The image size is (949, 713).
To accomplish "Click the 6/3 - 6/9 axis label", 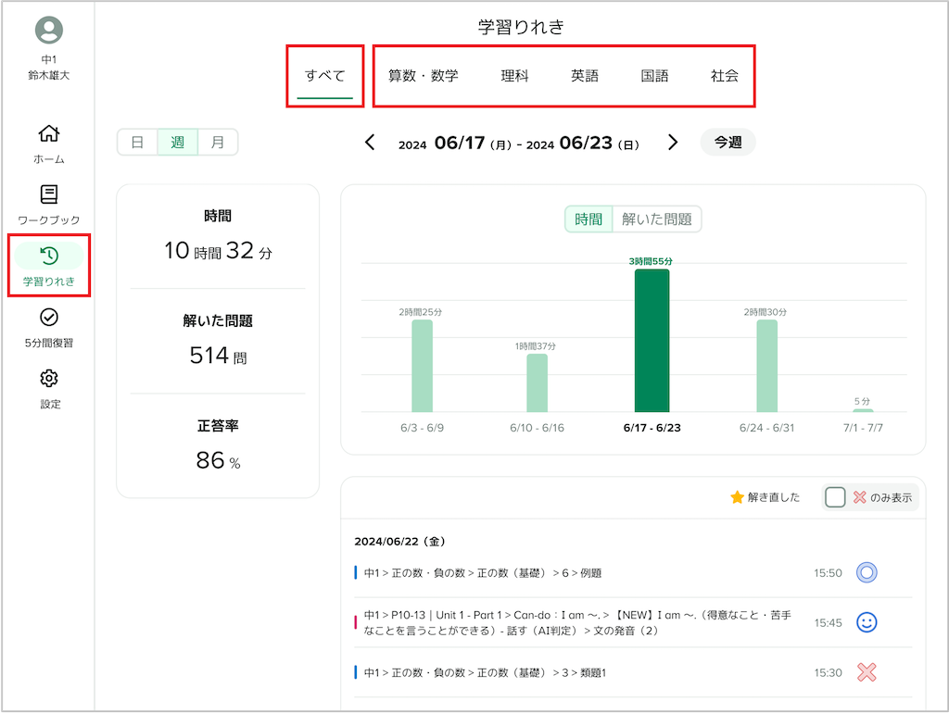I will pyautogui.click(x=422, y=428).
